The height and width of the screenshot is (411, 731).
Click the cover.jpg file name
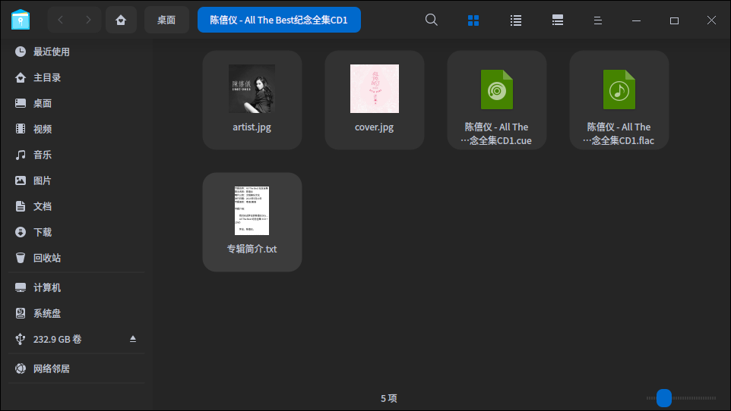click(x=375, y=127)
